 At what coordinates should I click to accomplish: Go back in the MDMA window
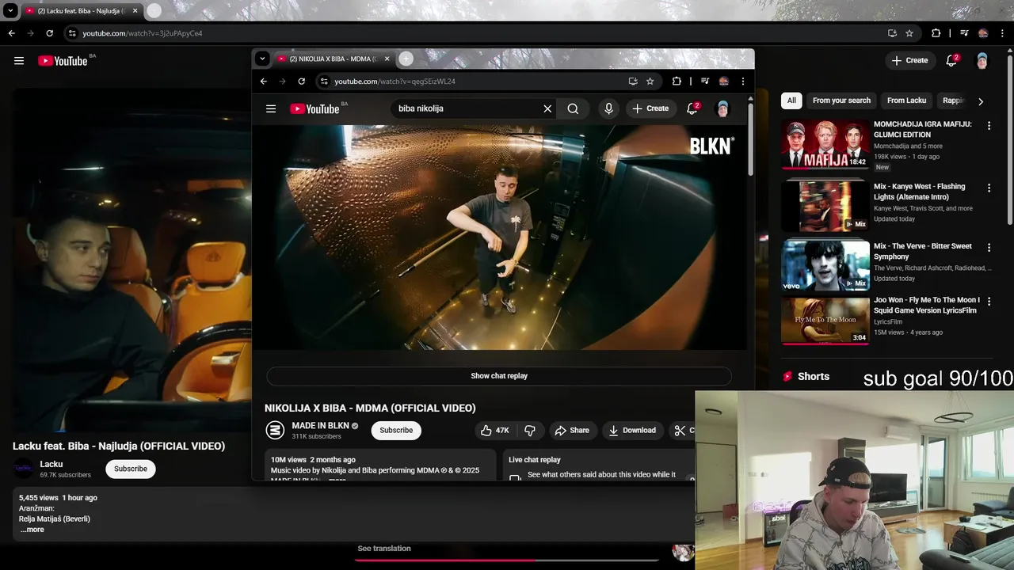264,81
